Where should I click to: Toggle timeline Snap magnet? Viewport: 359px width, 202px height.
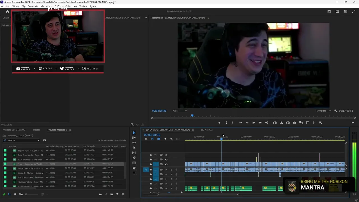click(152, 139)
